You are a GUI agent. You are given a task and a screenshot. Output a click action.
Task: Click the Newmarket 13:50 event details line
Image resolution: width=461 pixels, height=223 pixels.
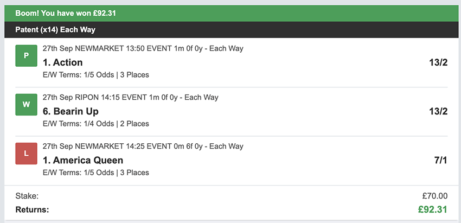[x=143, y=49]
